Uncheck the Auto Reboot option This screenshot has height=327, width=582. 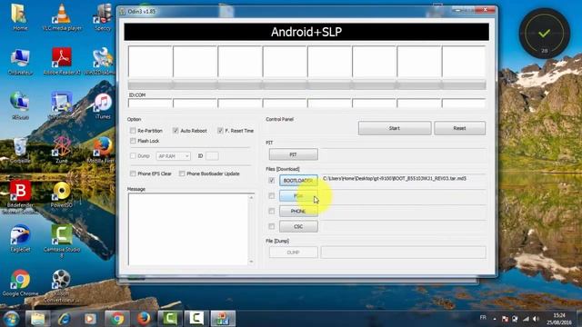pos(176,131)
